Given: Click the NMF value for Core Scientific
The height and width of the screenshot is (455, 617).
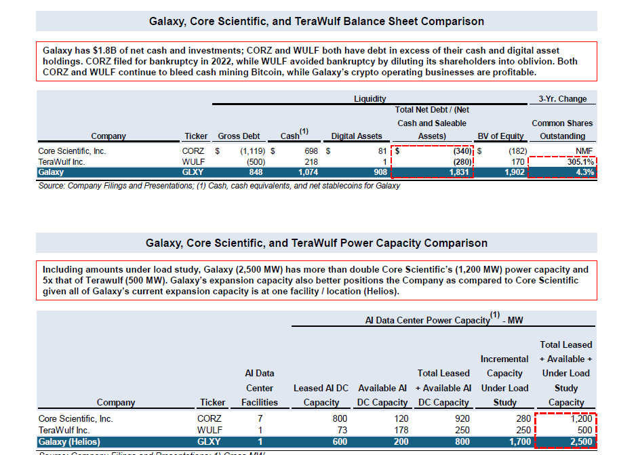Looking at the screenshot, I should click(x=584, y=151).
